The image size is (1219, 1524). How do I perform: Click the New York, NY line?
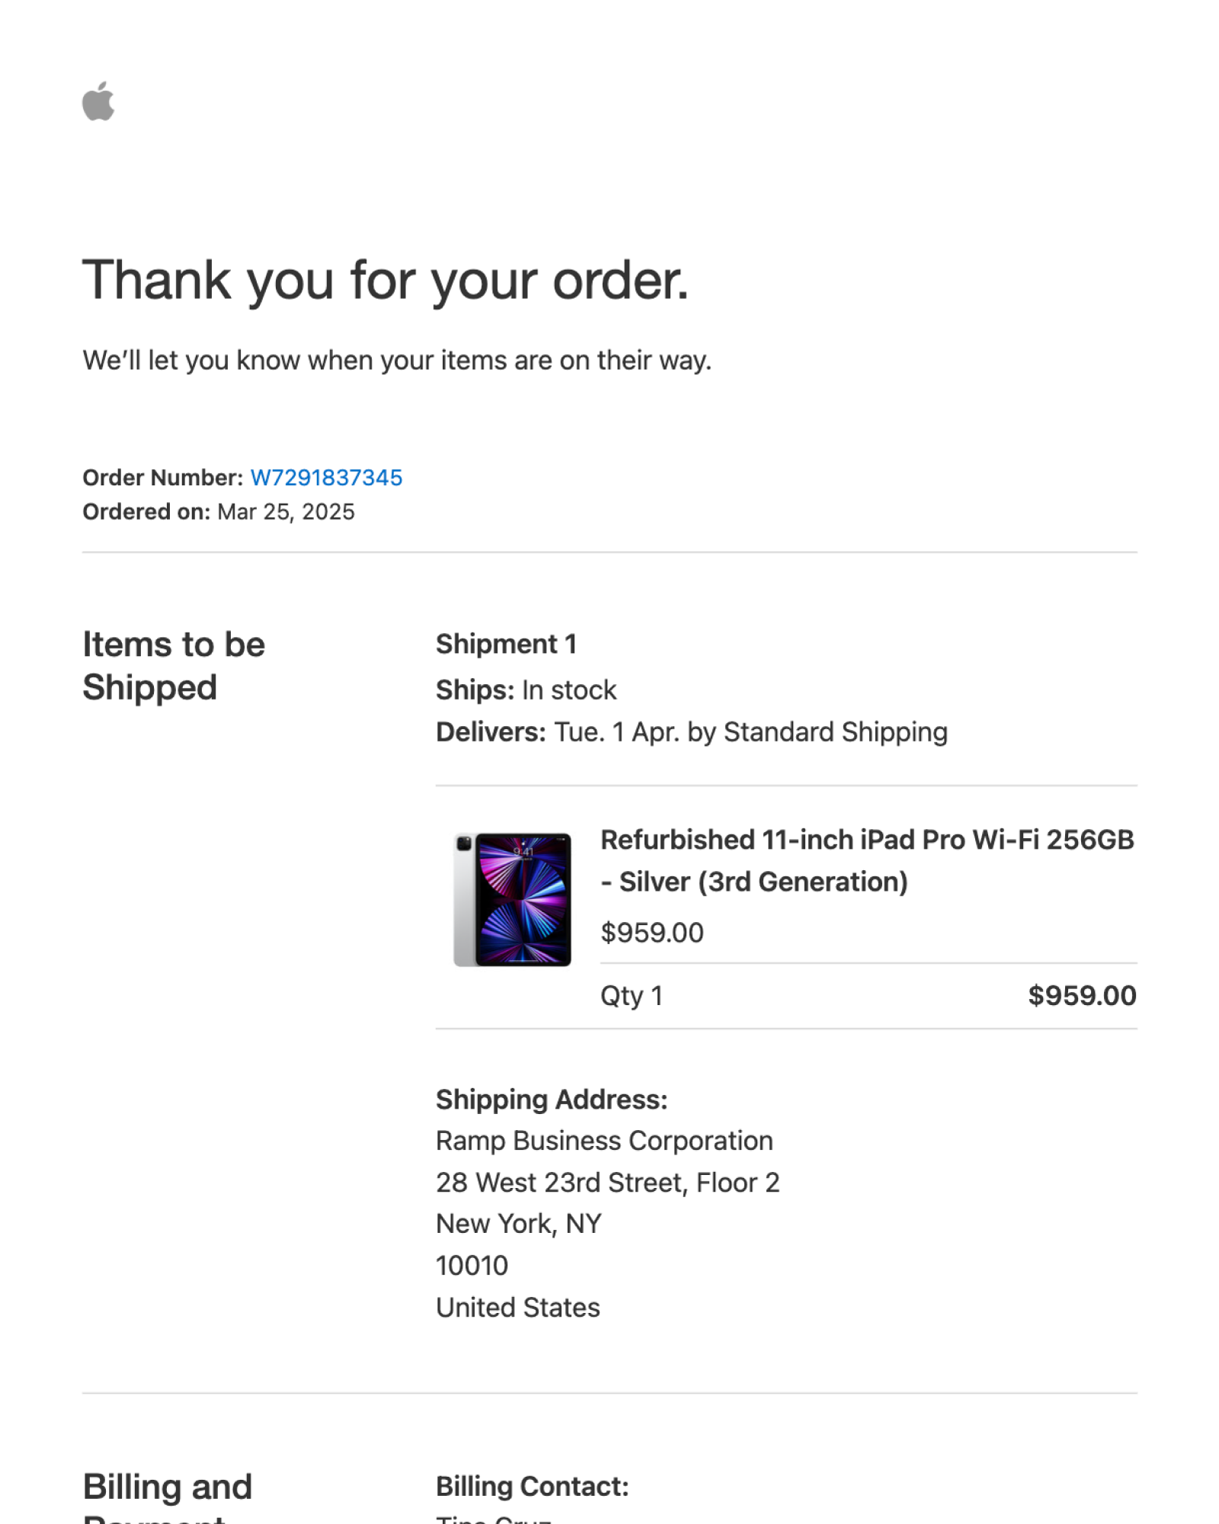point(519,1224)
